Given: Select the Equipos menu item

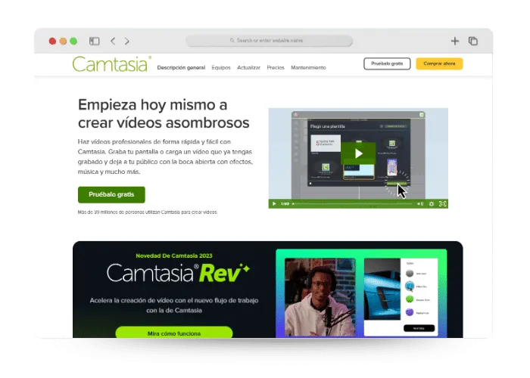Looking at the screenshot, I should coord(221,67).
